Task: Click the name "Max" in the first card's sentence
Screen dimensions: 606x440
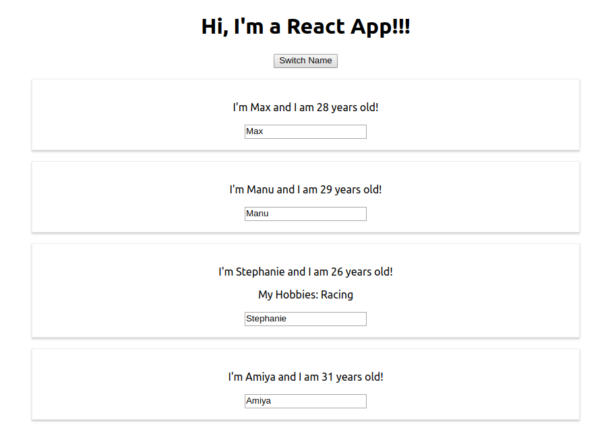Action: 260,107
